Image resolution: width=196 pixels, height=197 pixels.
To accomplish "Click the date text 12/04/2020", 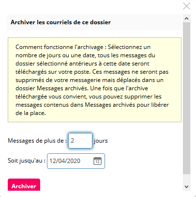I will pyautogui.click(x=65, y=161).
